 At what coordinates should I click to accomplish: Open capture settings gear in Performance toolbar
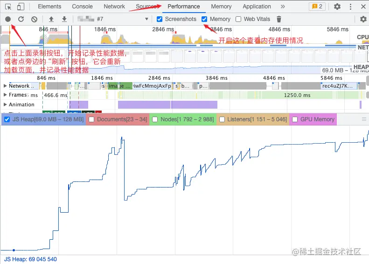click(x=363, y=19)
